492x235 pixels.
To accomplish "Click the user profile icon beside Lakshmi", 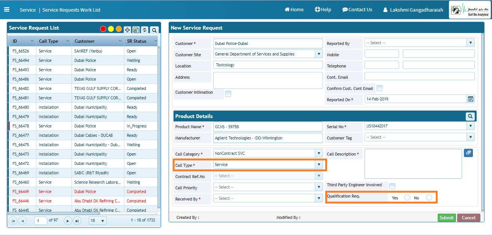I will tap(385, 10).
